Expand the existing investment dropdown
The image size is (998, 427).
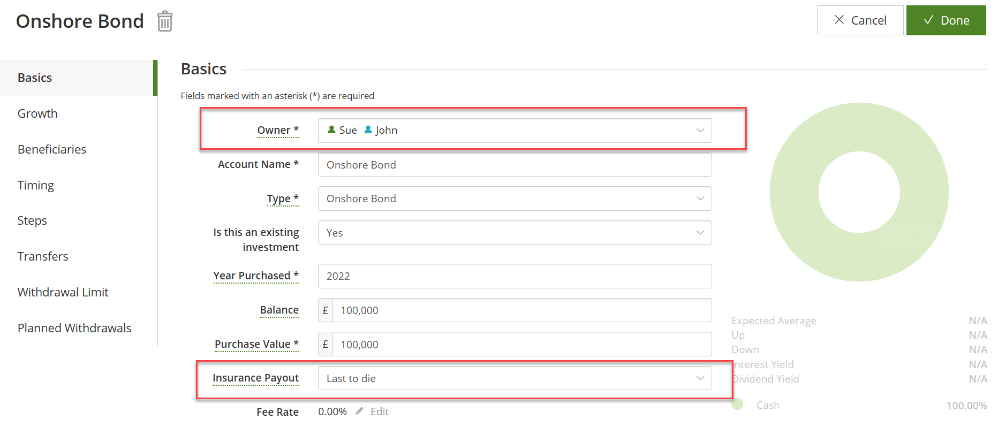[x=700, y=233]
